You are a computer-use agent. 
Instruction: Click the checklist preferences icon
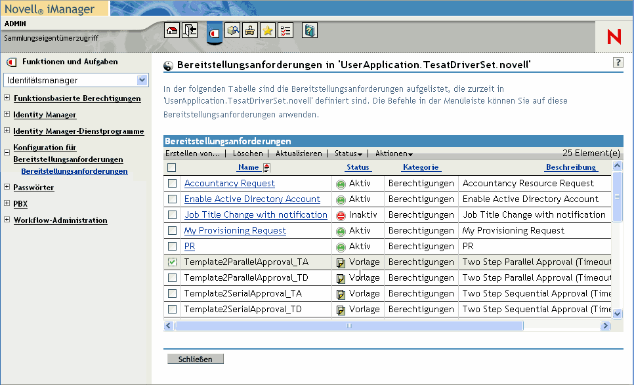pos(285,30)
